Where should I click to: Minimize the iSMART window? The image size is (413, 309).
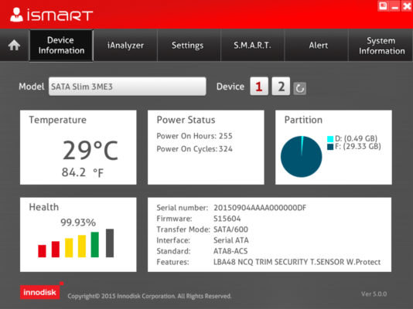click(x=395, y=5)
